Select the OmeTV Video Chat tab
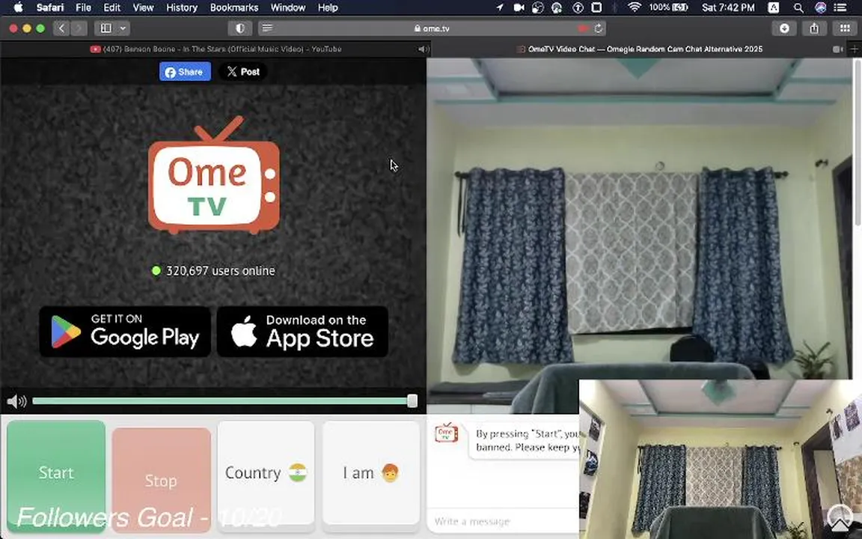862x539 pixels. pos(639,49)
